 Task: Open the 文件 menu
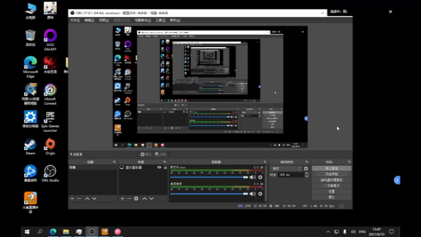(75, 21)
